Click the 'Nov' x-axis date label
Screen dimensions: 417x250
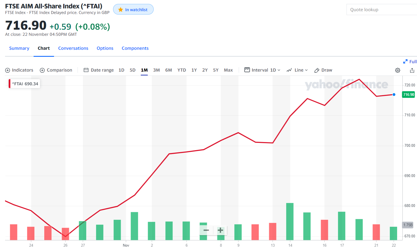tap(126, 245)
